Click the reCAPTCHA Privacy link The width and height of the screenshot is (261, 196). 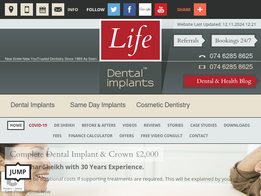pos(8,189)
